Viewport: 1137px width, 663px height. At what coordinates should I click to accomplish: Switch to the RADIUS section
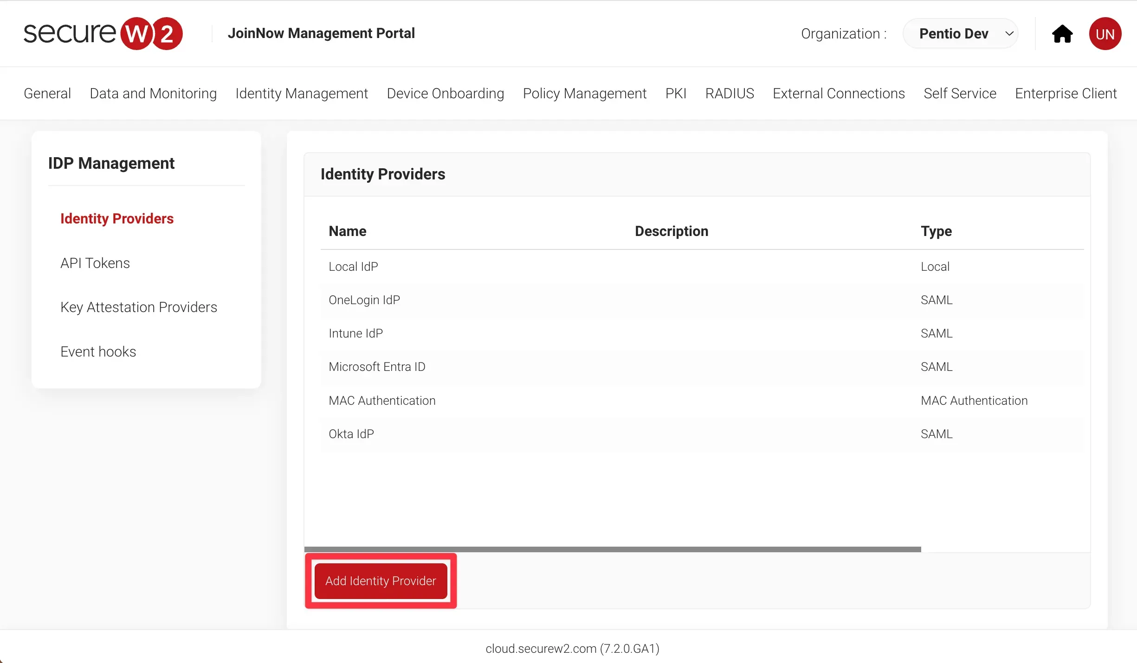(x=730, y=93)
